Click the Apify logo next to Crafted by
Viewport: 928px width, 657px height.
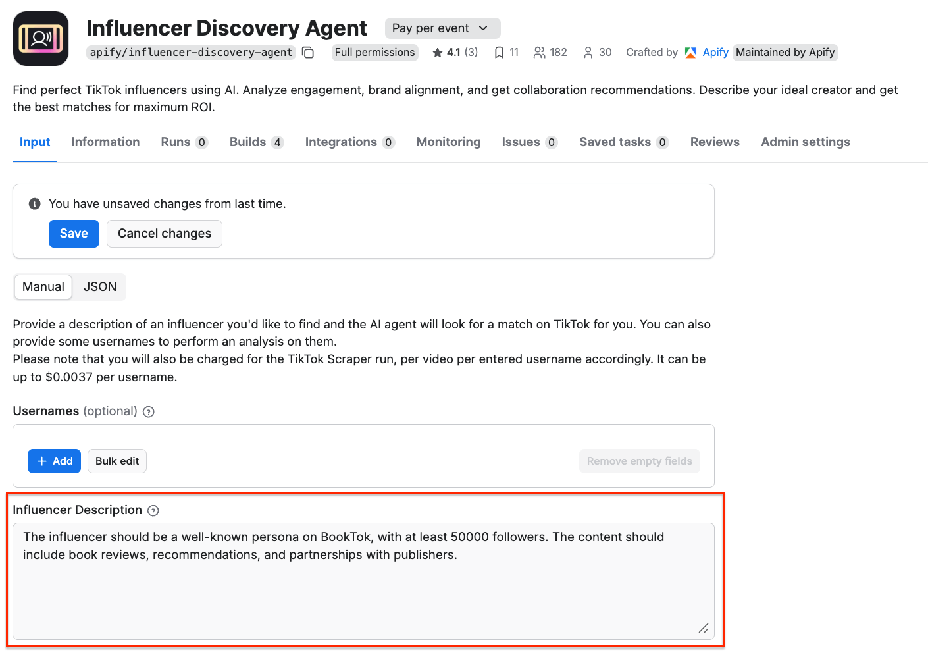click(690, 52)
